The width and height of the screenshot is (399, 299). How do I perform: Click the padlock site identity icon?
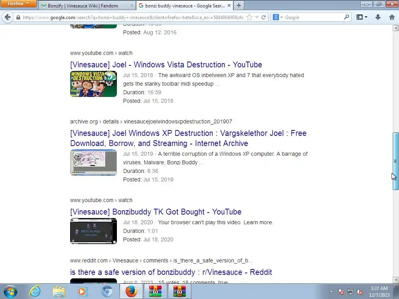tap(18, 17)
